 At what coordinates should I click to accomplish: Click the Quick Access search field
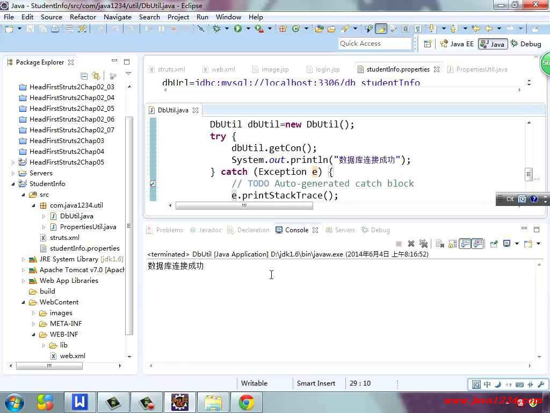(x=374, y=44)
